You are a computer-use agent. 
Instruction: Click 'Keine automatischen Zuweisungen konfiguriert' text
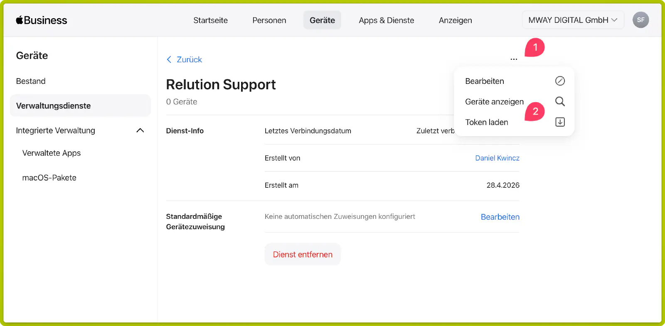pos(340,216)
